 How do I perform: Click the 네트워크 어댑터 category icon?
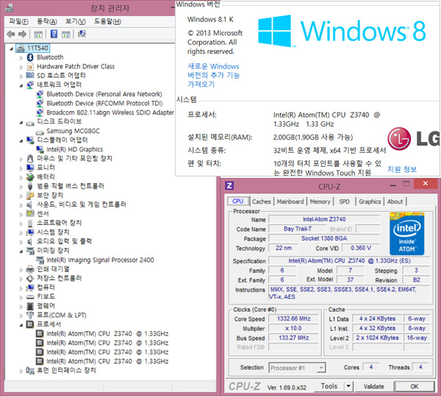tap(30, 85)
